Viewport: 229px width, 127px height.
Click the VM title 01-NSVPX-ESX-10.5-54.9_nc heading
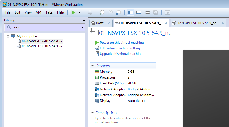(x=135, y=33)
